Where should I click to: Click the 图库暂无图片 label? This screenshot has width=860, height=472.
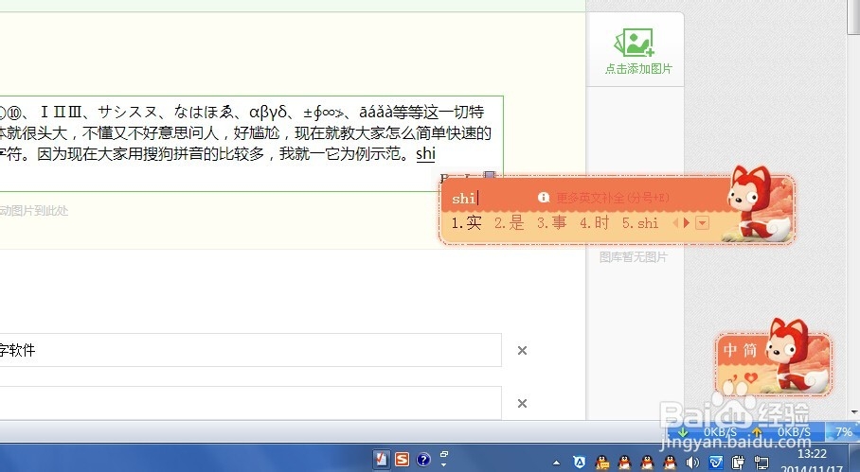coord(633,256)
